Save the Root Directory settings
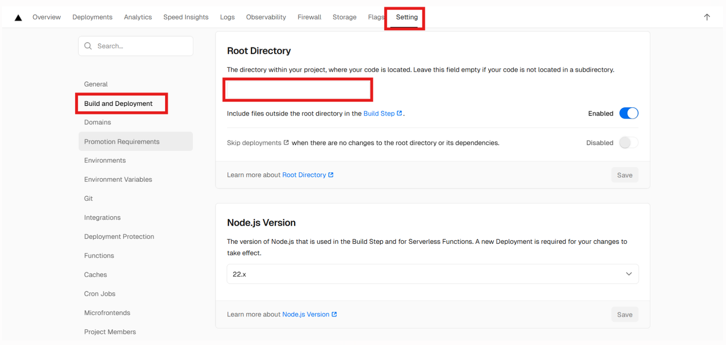This screenshot has height=345, width=726. pos(624,175)
